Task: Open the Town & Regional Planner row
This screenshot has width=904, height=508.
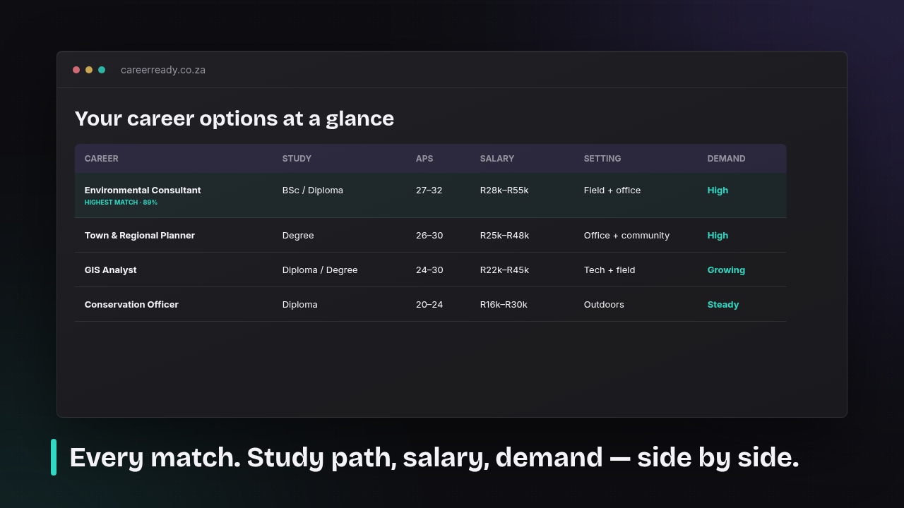Action: (431, 235)
